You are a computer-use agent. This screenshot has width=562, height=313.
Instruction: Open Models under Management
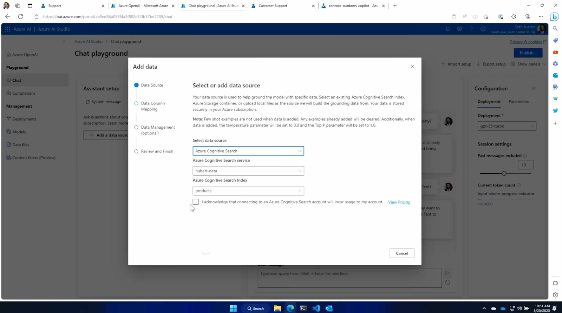point(16,132)
